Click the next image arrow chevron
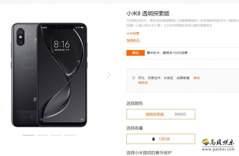Viewport: 239px width, 156px height. (109, 75)
